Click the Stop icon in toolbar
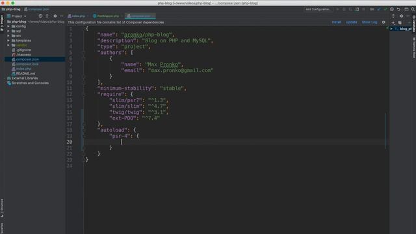The image size is (416, 234). tap(363, 9)
